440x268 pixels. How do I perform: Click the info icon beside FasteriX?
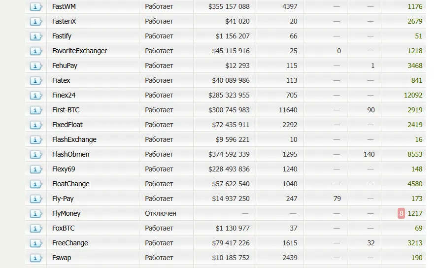(x=35, y=21)
